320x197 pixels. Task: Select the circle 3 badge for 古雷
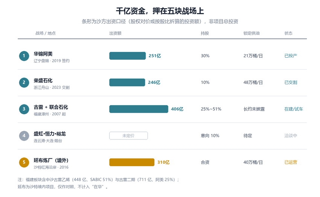(x=24, y=109)
